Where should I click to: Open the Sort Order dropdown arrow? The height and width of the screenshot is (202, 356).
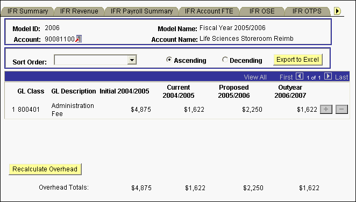132,60
